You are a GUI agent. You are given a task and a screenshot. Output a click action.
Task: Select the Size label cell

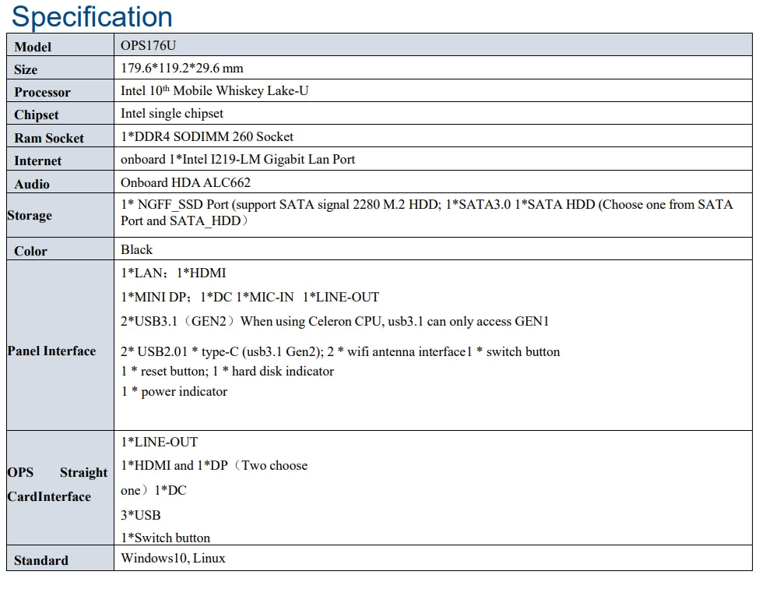[26, 69]
